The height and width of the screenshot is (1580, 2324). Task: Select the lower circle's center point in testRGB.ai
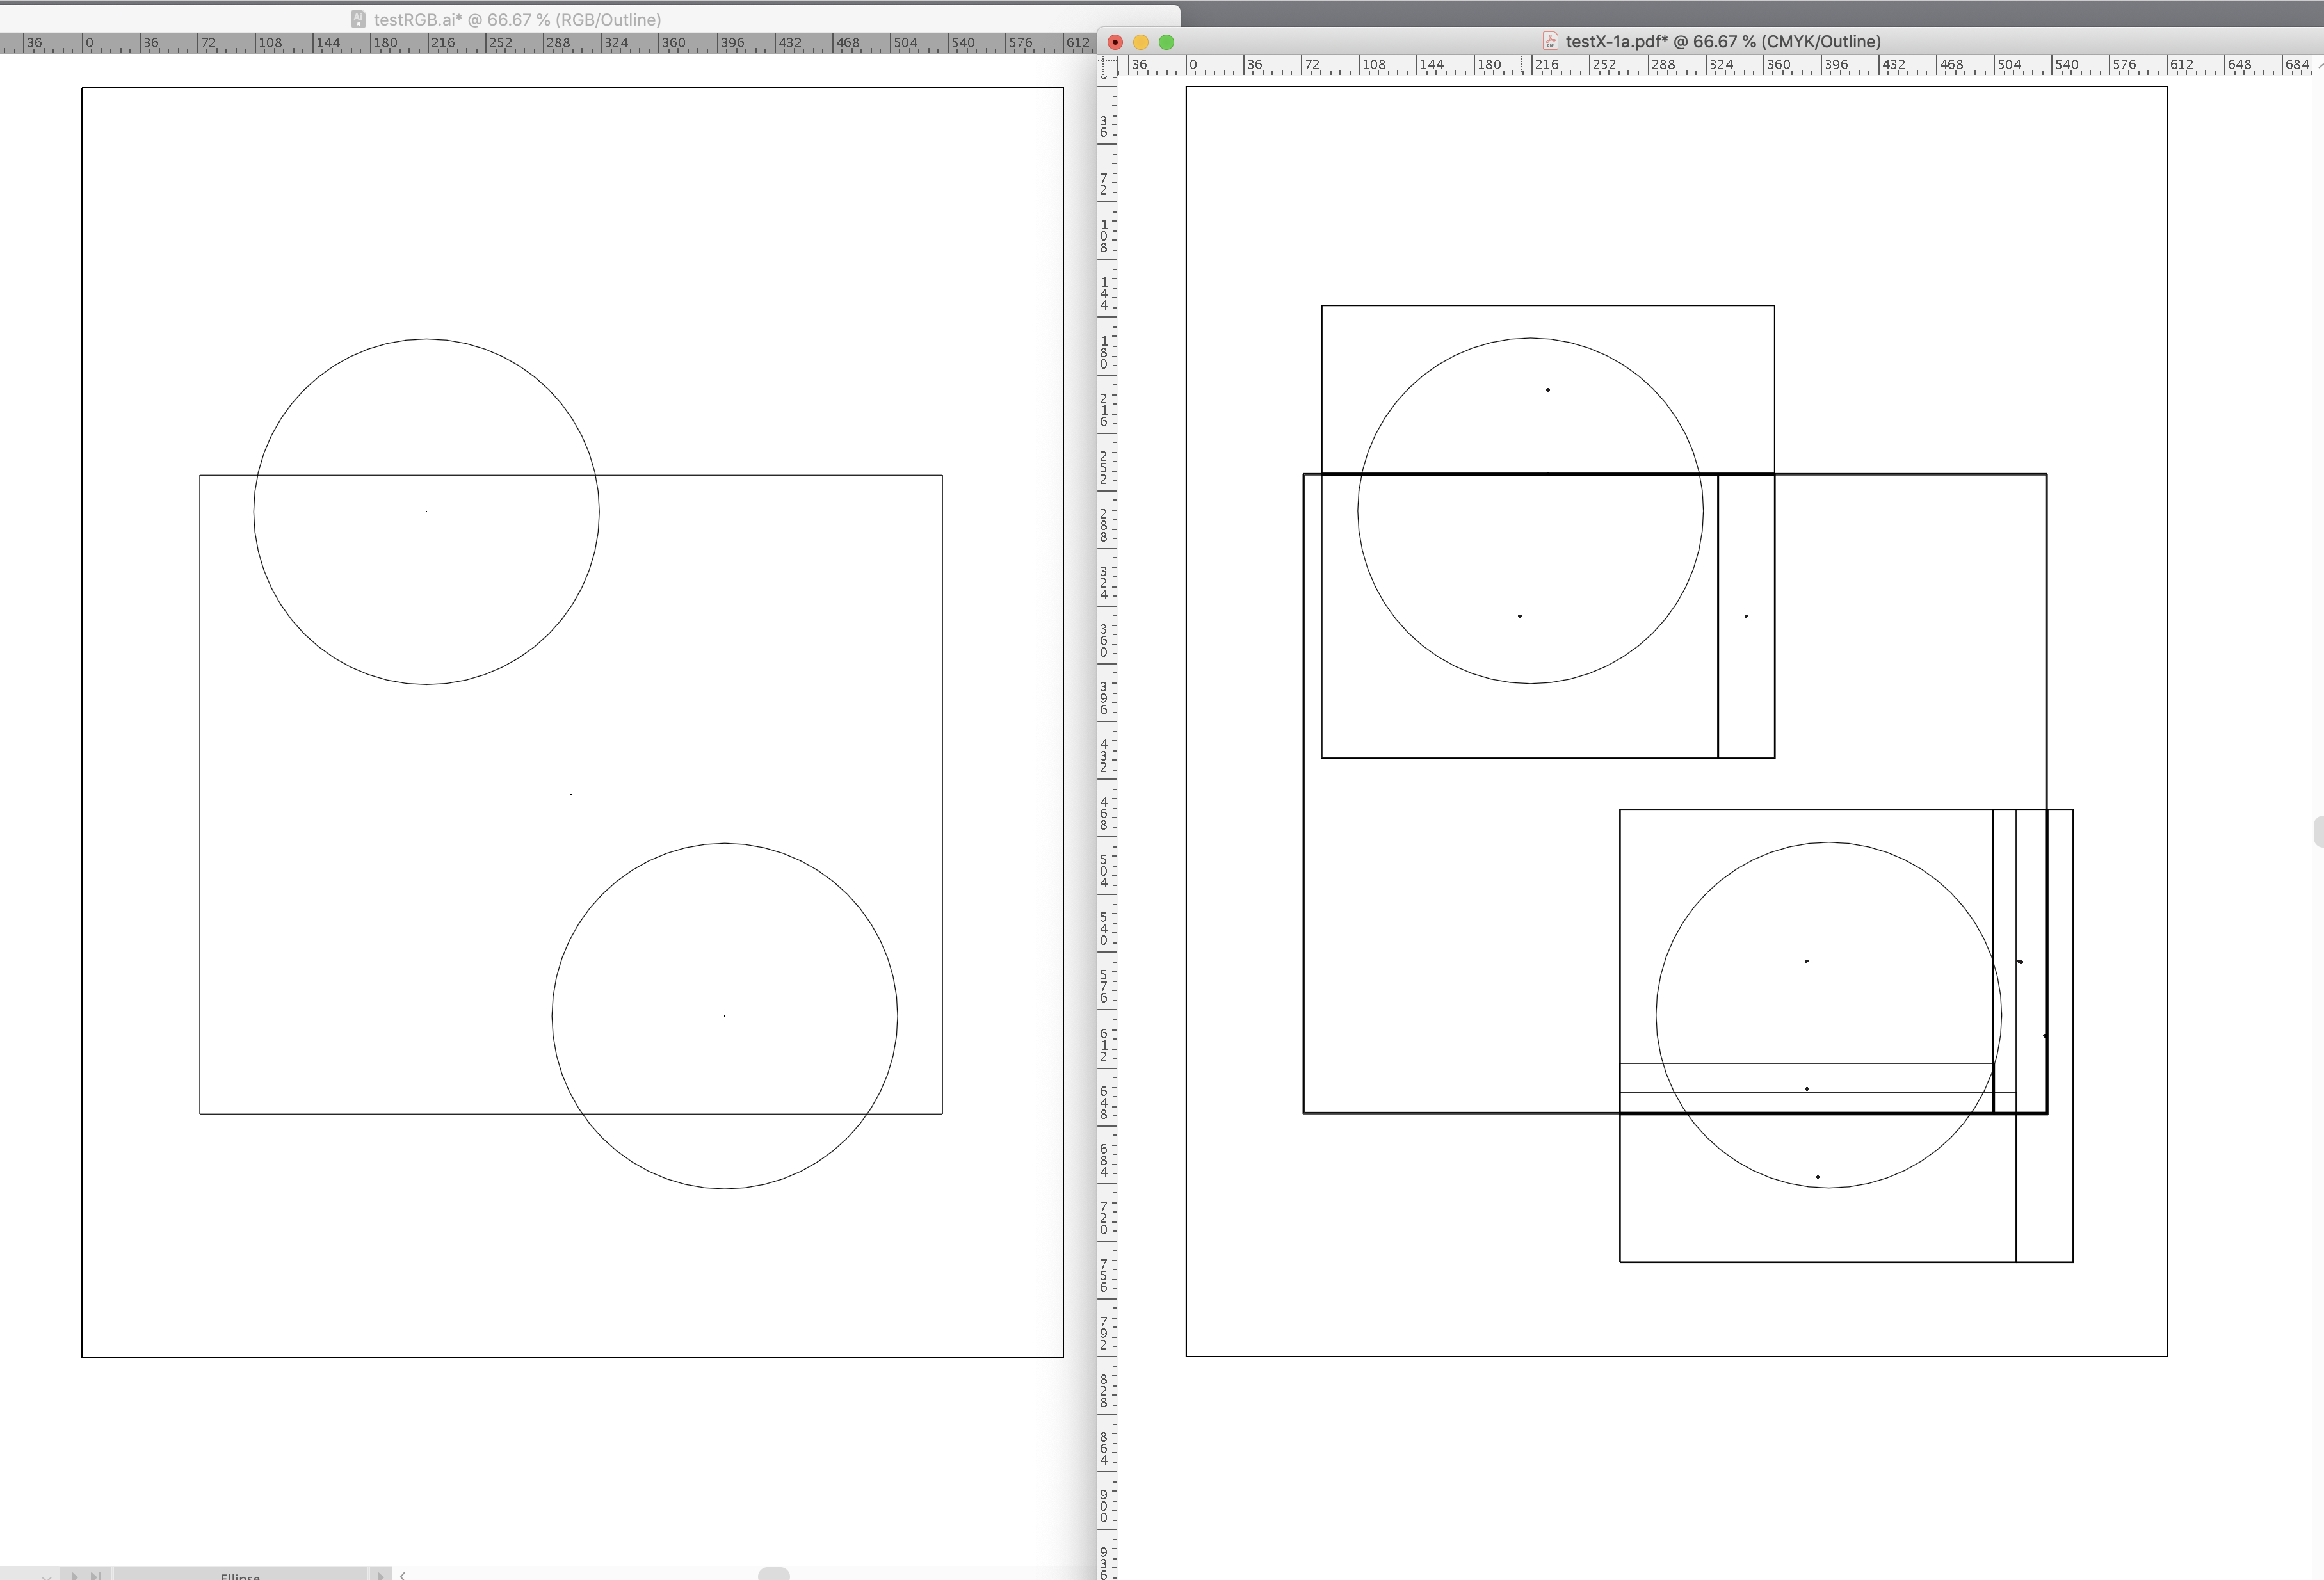tap(725, 1016)
